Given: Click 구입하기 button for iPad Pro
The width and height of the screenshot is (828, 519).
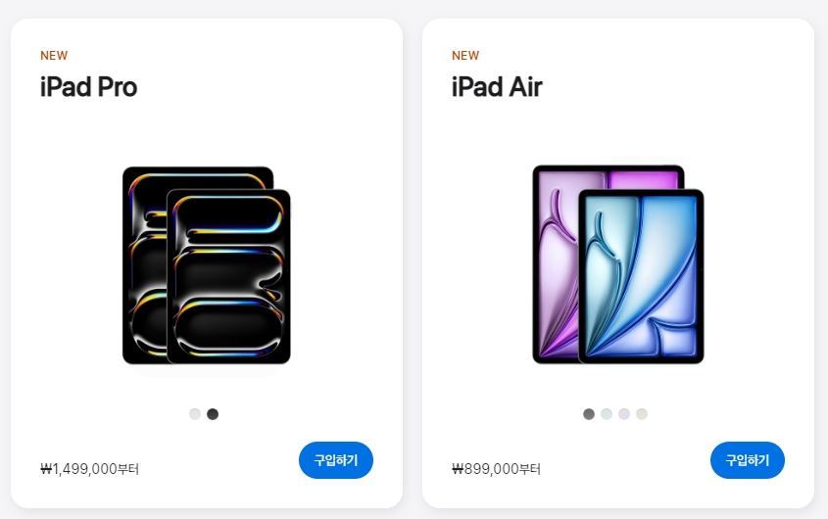Looking at the screenshot, I should 336,460.
